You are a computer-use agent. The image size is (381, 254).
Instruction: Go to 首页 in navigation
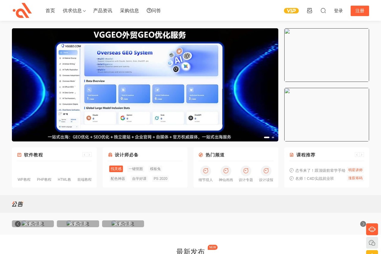(50, 11)
